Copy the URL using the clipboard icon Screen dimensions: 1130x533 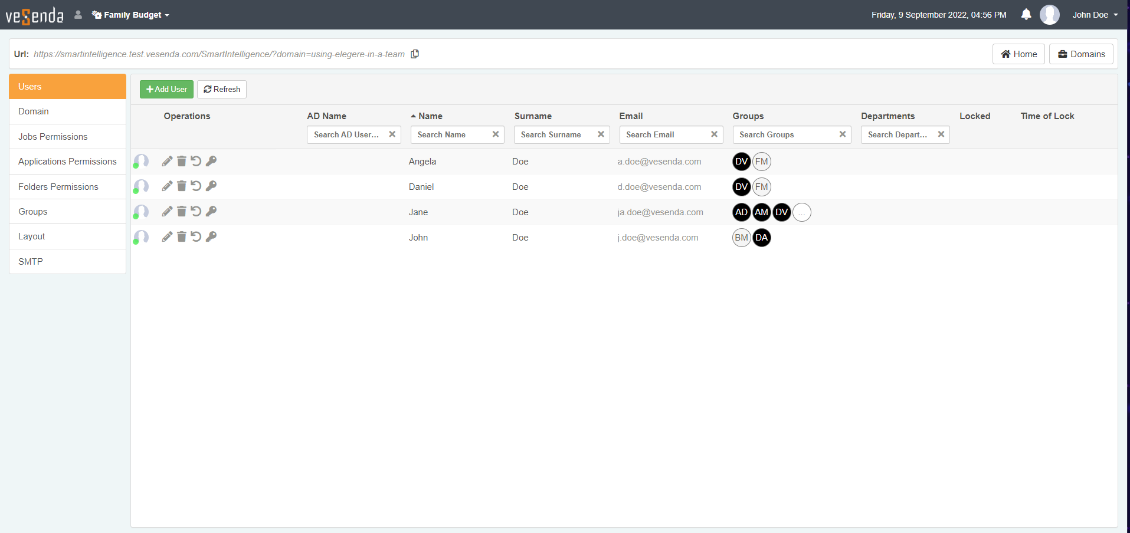click(x=415, y=54)
